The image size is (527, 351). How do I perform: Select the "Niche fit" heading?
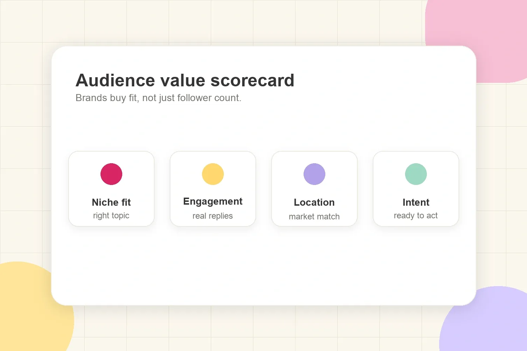pos(111,203)
